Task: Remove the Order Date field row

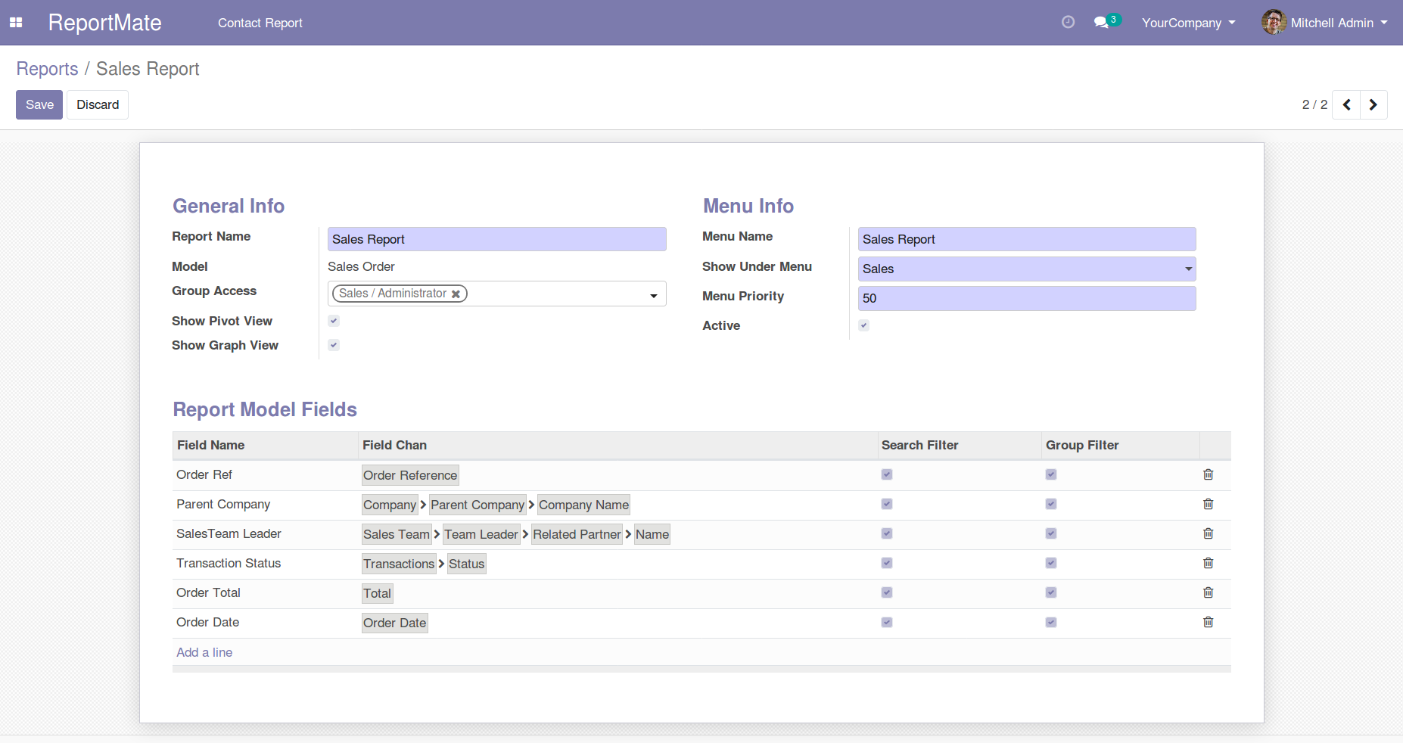Action: [x=1208, y=622]
